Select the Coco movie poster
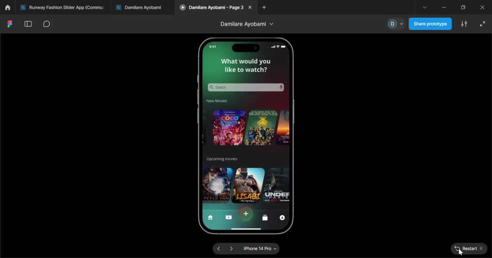The height and width of the screenshot is (258, 492). click(x=229, y=127)
